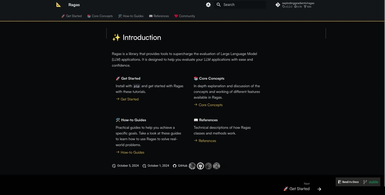385x195 pixels.
Task: Click the heart emoji on Community tab
Action: coord(176,16)
